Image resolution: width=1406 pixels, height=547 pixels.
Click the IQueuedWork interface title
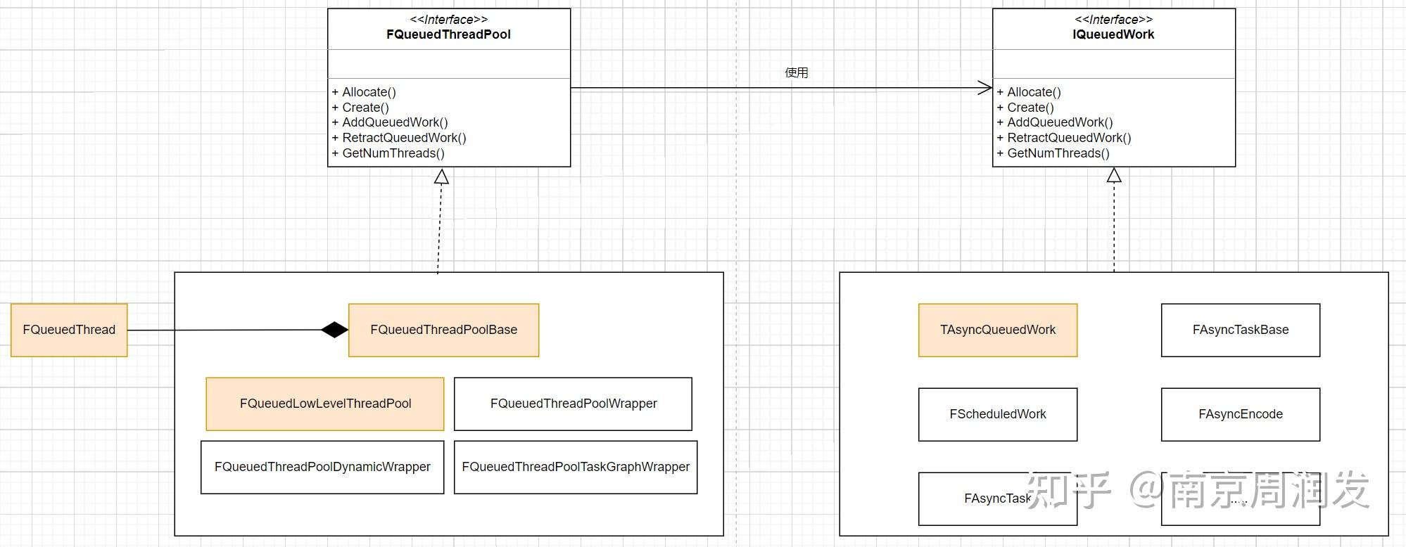pyautogui.click(x=1113, y=34)
